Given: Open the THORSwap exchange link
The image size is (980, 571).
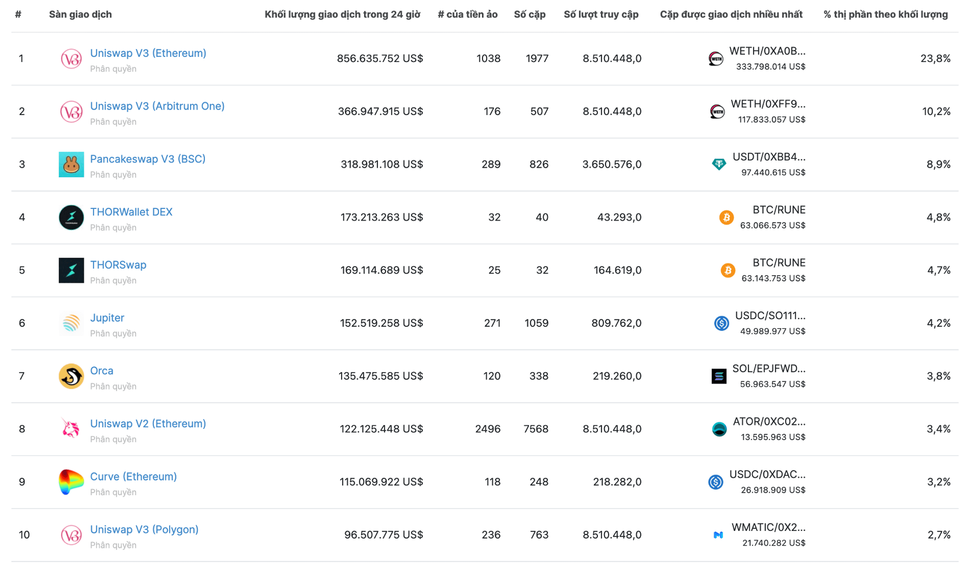Looking at the screenshot, I should click(x=118, y=265).
